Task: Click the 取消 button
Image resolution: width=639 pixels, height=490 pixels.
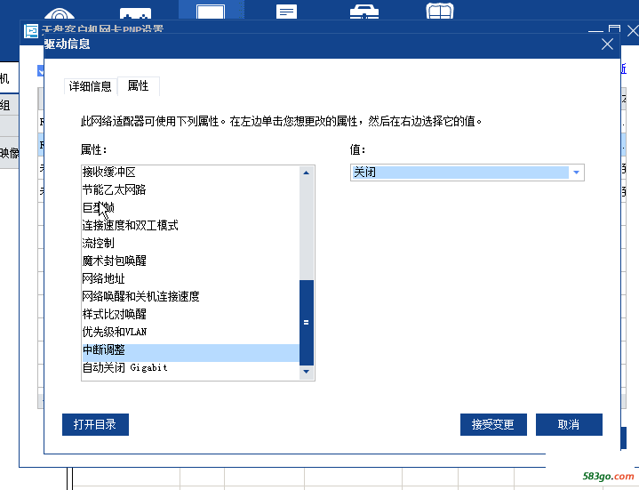Action: [569, 424]
